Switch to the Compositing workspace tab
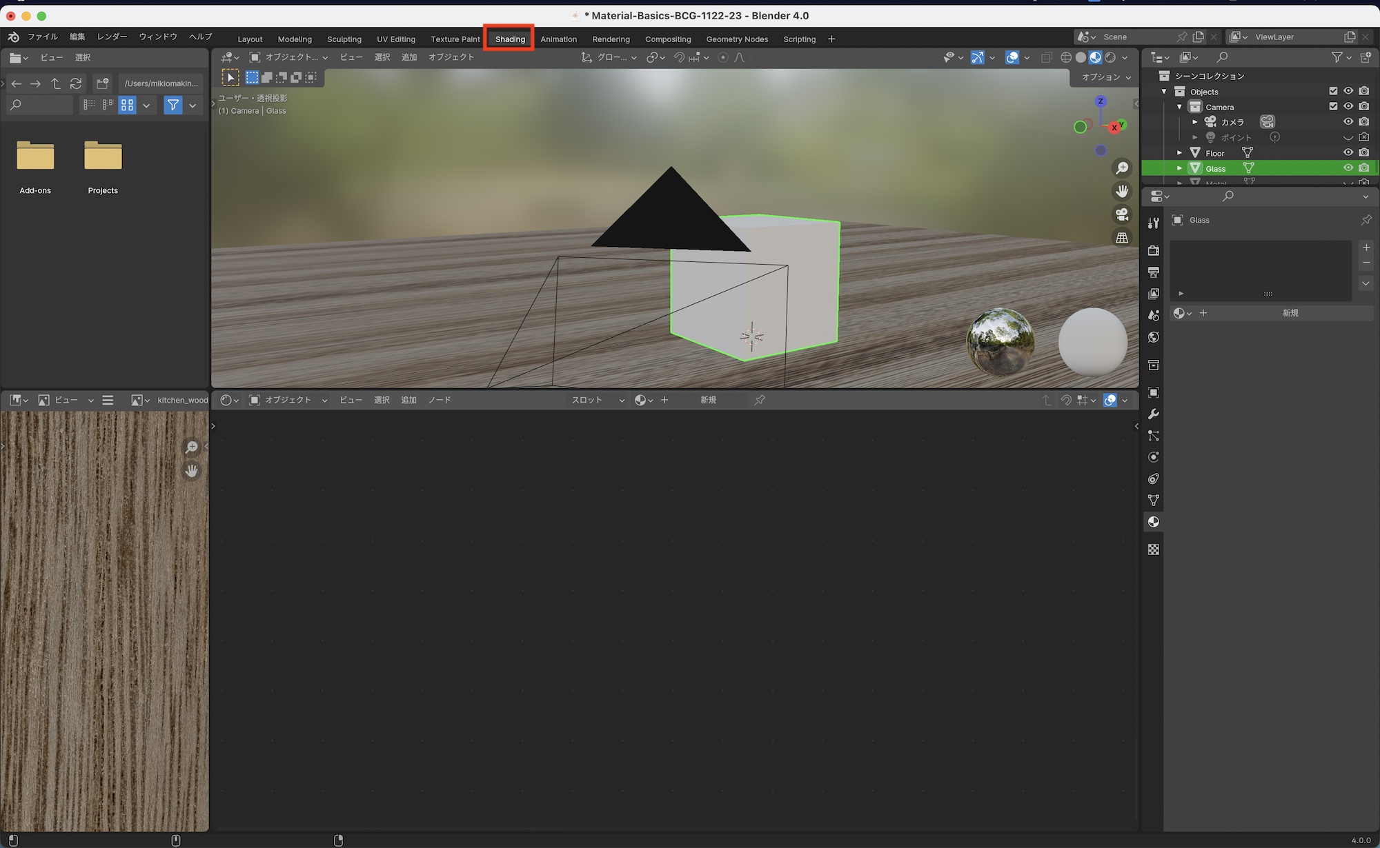The height and width of the screenshot is (848, 1380). pos(667,39)
